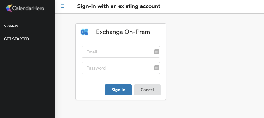
Task: Click the card footer left of Sign In
Action: (90, 90)
